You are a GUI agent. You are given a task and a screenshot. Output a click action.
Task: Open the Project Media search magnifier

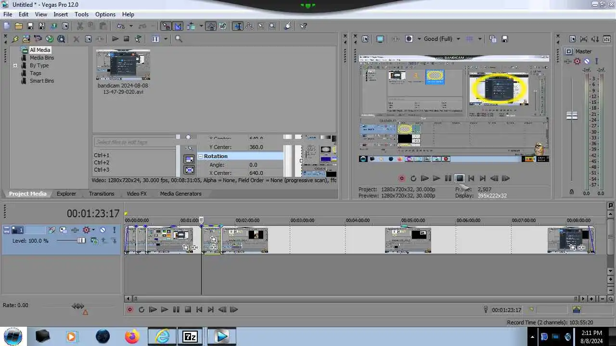pyautogui.click(x=179, y=39)
